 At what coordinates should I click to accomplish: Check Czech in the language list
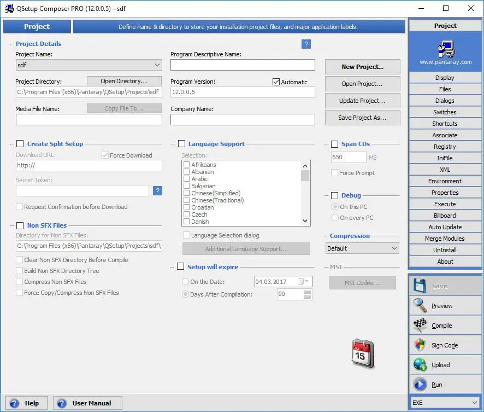186,214
